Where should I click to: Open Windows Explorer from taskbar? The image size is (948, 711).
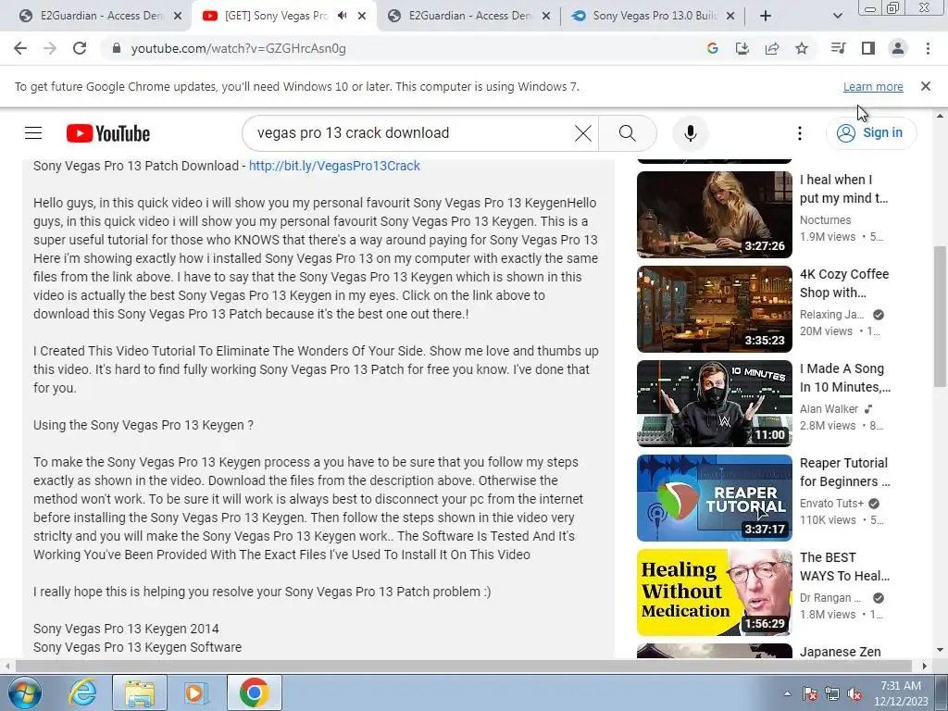[x=139, y=692]
